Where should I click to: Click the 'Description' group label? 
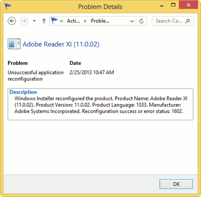click(23, 92)
